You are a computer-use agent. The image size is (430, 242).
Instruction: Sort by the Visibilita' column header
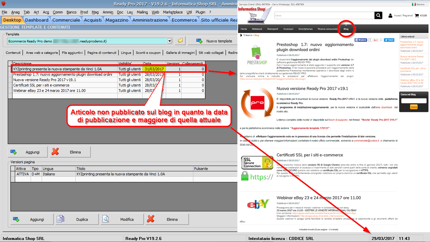(x=130, y=63)
